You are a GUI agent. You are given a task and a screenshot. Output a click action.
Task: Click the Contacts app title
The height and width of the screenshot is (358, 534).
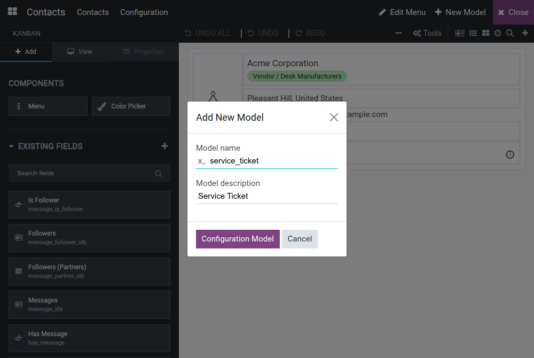pos(46,12)
